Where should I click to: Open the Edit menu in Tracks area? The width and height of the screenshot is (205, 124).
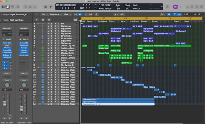(45, 14)
